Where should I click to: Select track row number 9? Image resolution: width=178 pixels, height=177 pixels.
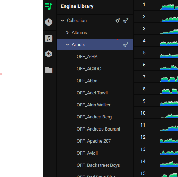(144, 101)
